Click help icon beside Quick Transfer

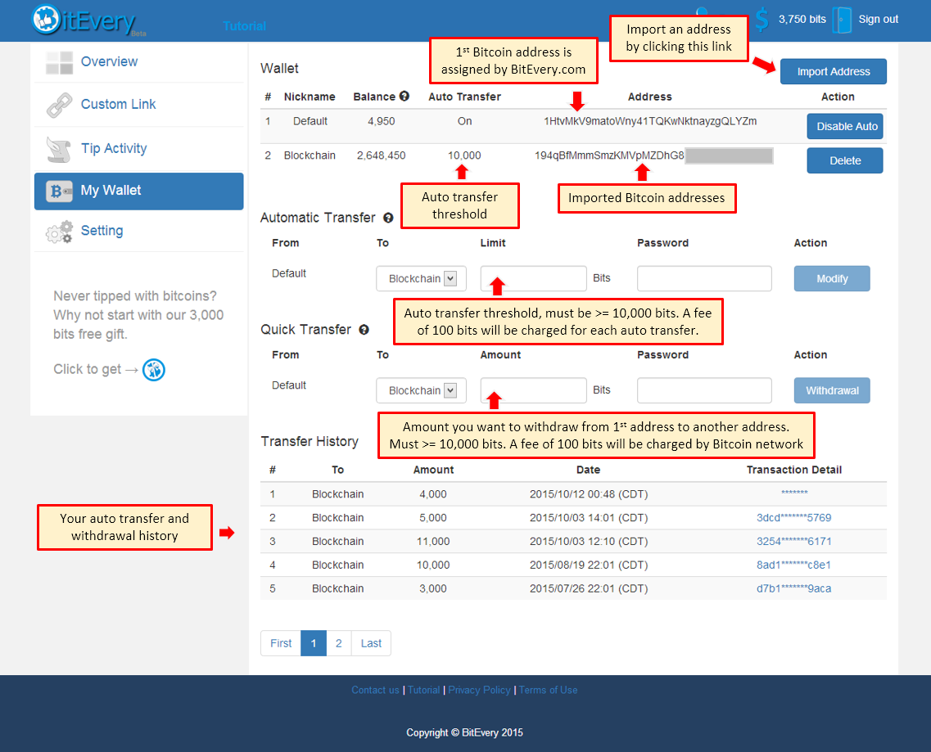tap(364, 330)
